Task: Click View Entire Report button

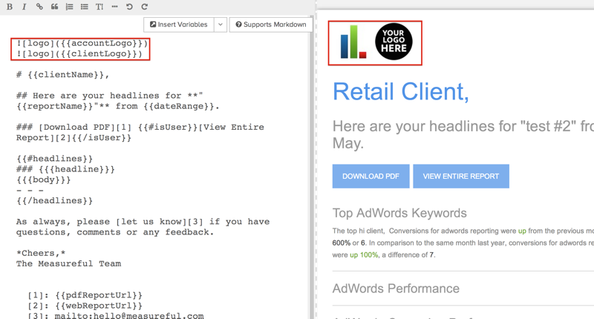Action: [x=460, y=177]
